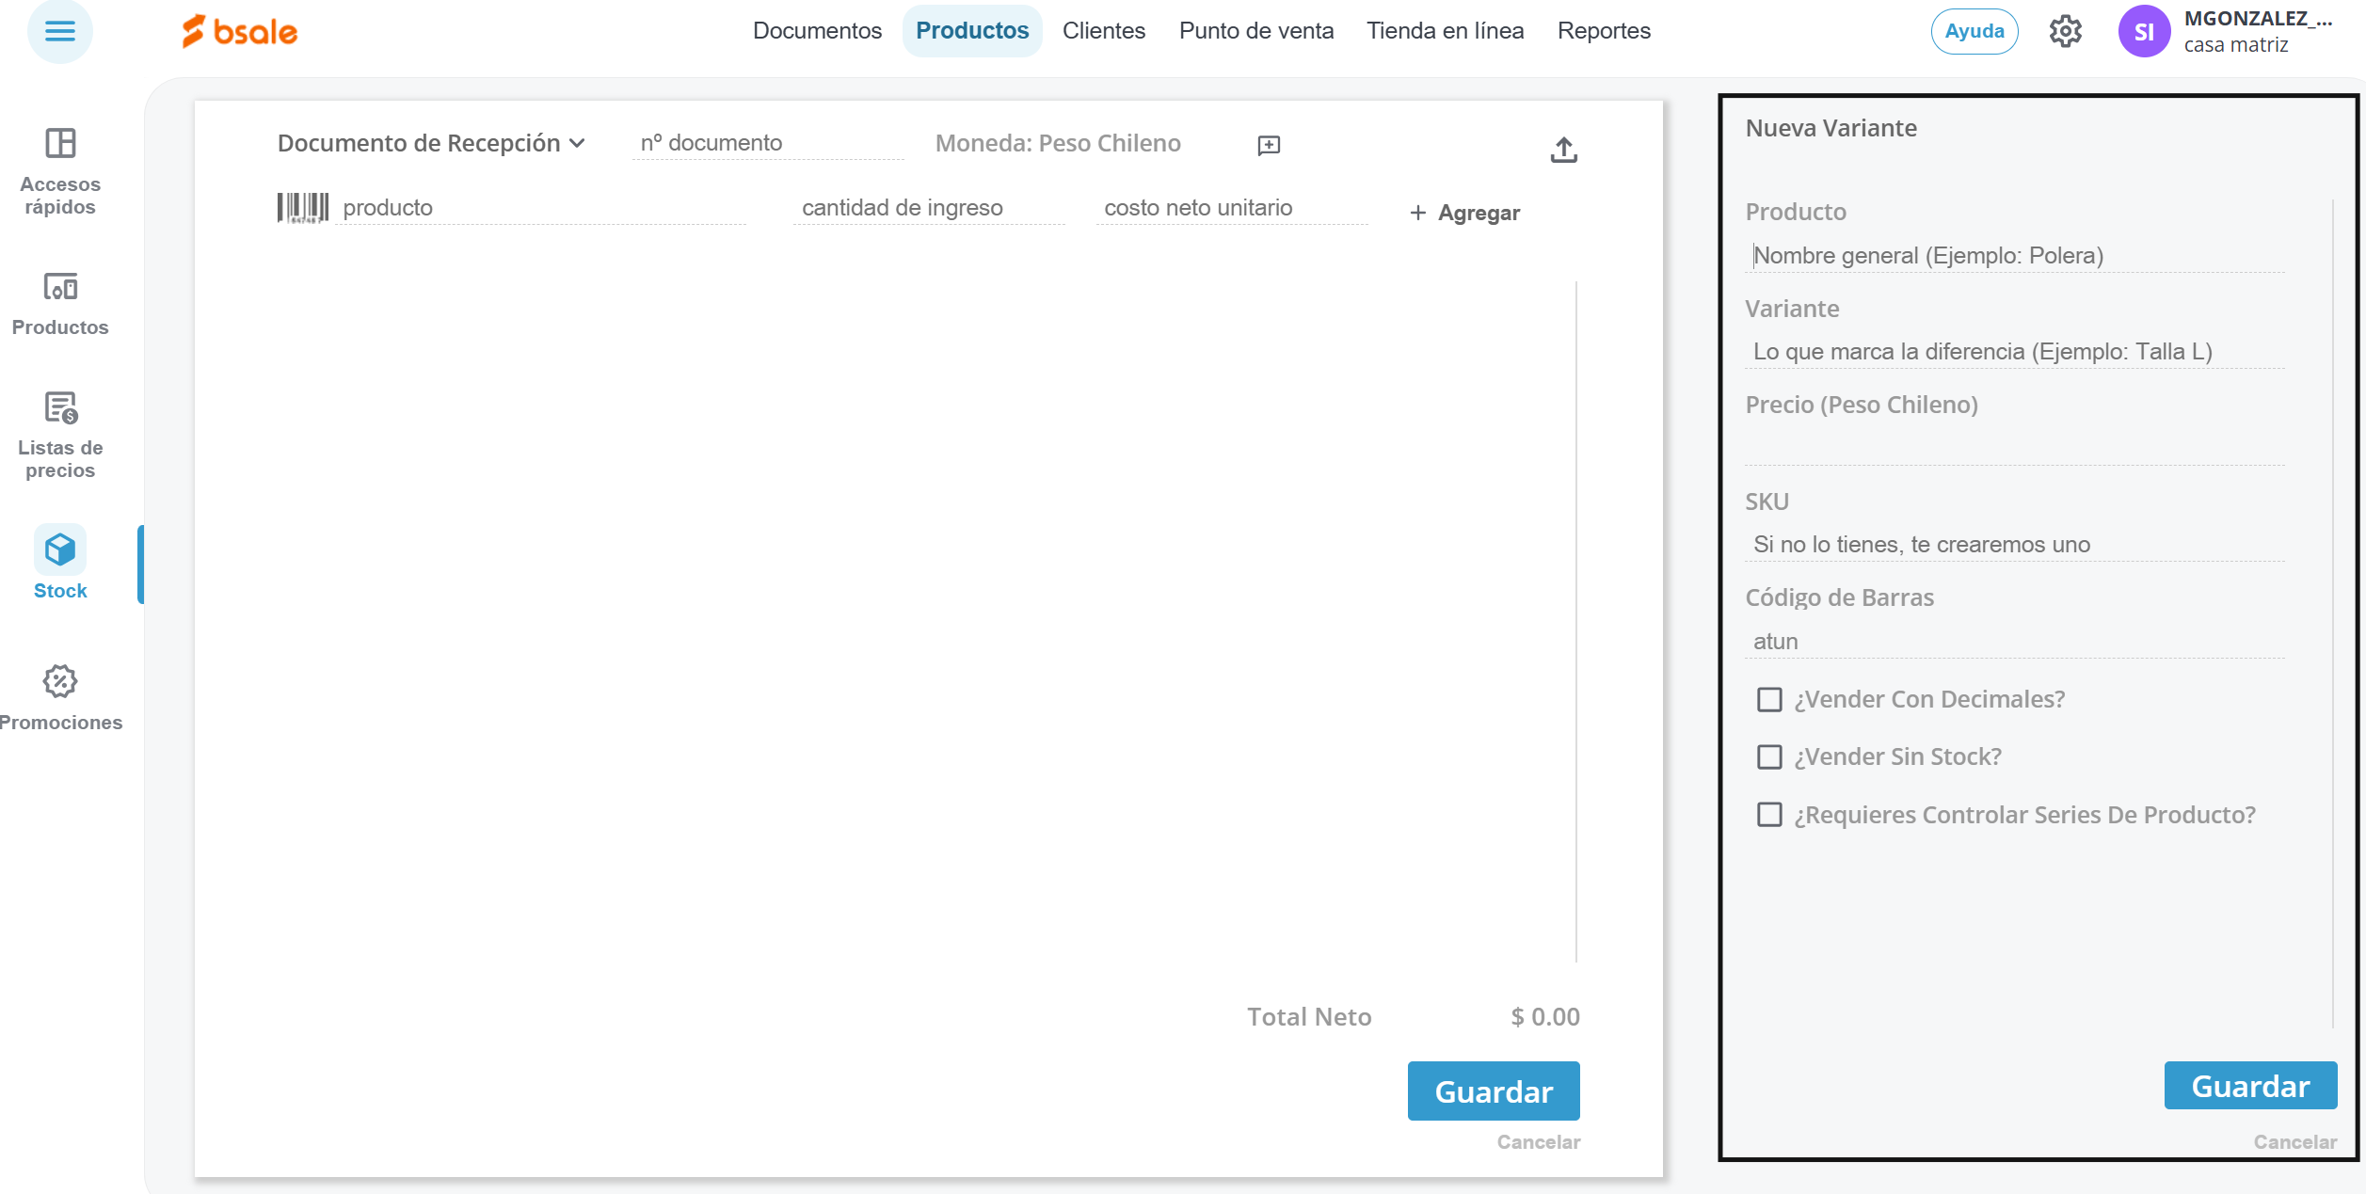
Task: Tick Requieres Controlar Series De Producto
Action: point(1769,815)
